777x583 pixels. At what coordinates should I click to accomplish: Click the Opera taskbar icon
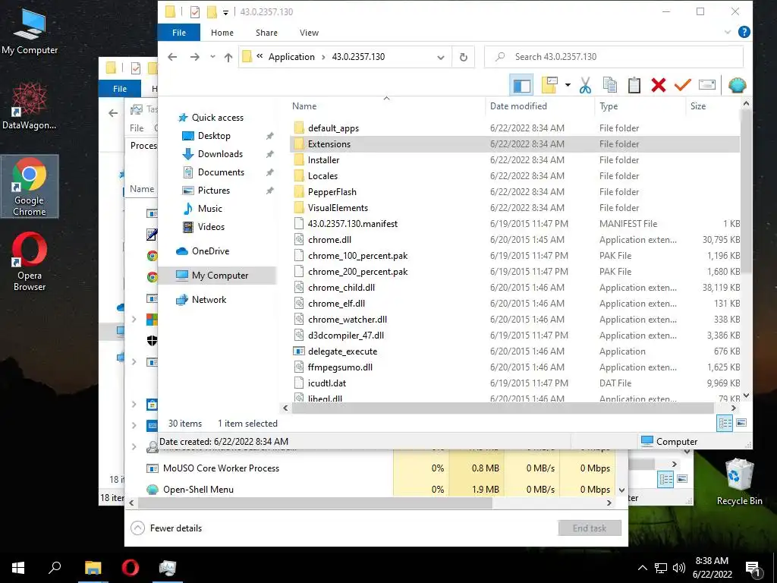pos(131,568)
